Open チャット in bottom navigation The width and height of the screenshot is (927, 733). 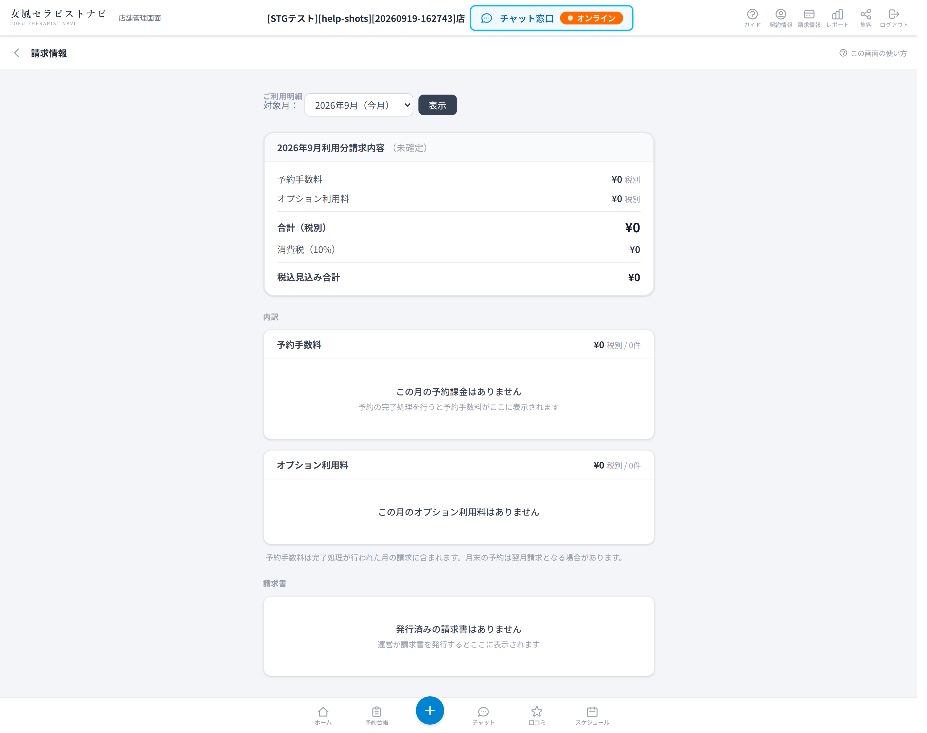(483, 716)
